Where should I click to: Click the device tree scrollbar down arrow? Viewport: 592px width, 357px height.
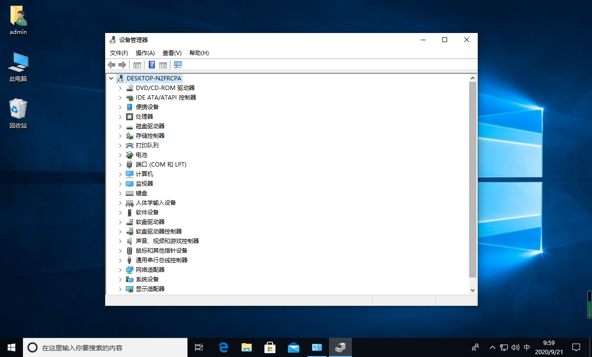coord(472,290)
